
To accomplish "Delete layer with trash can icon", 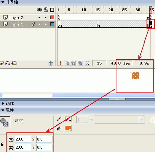I will 50,64.
